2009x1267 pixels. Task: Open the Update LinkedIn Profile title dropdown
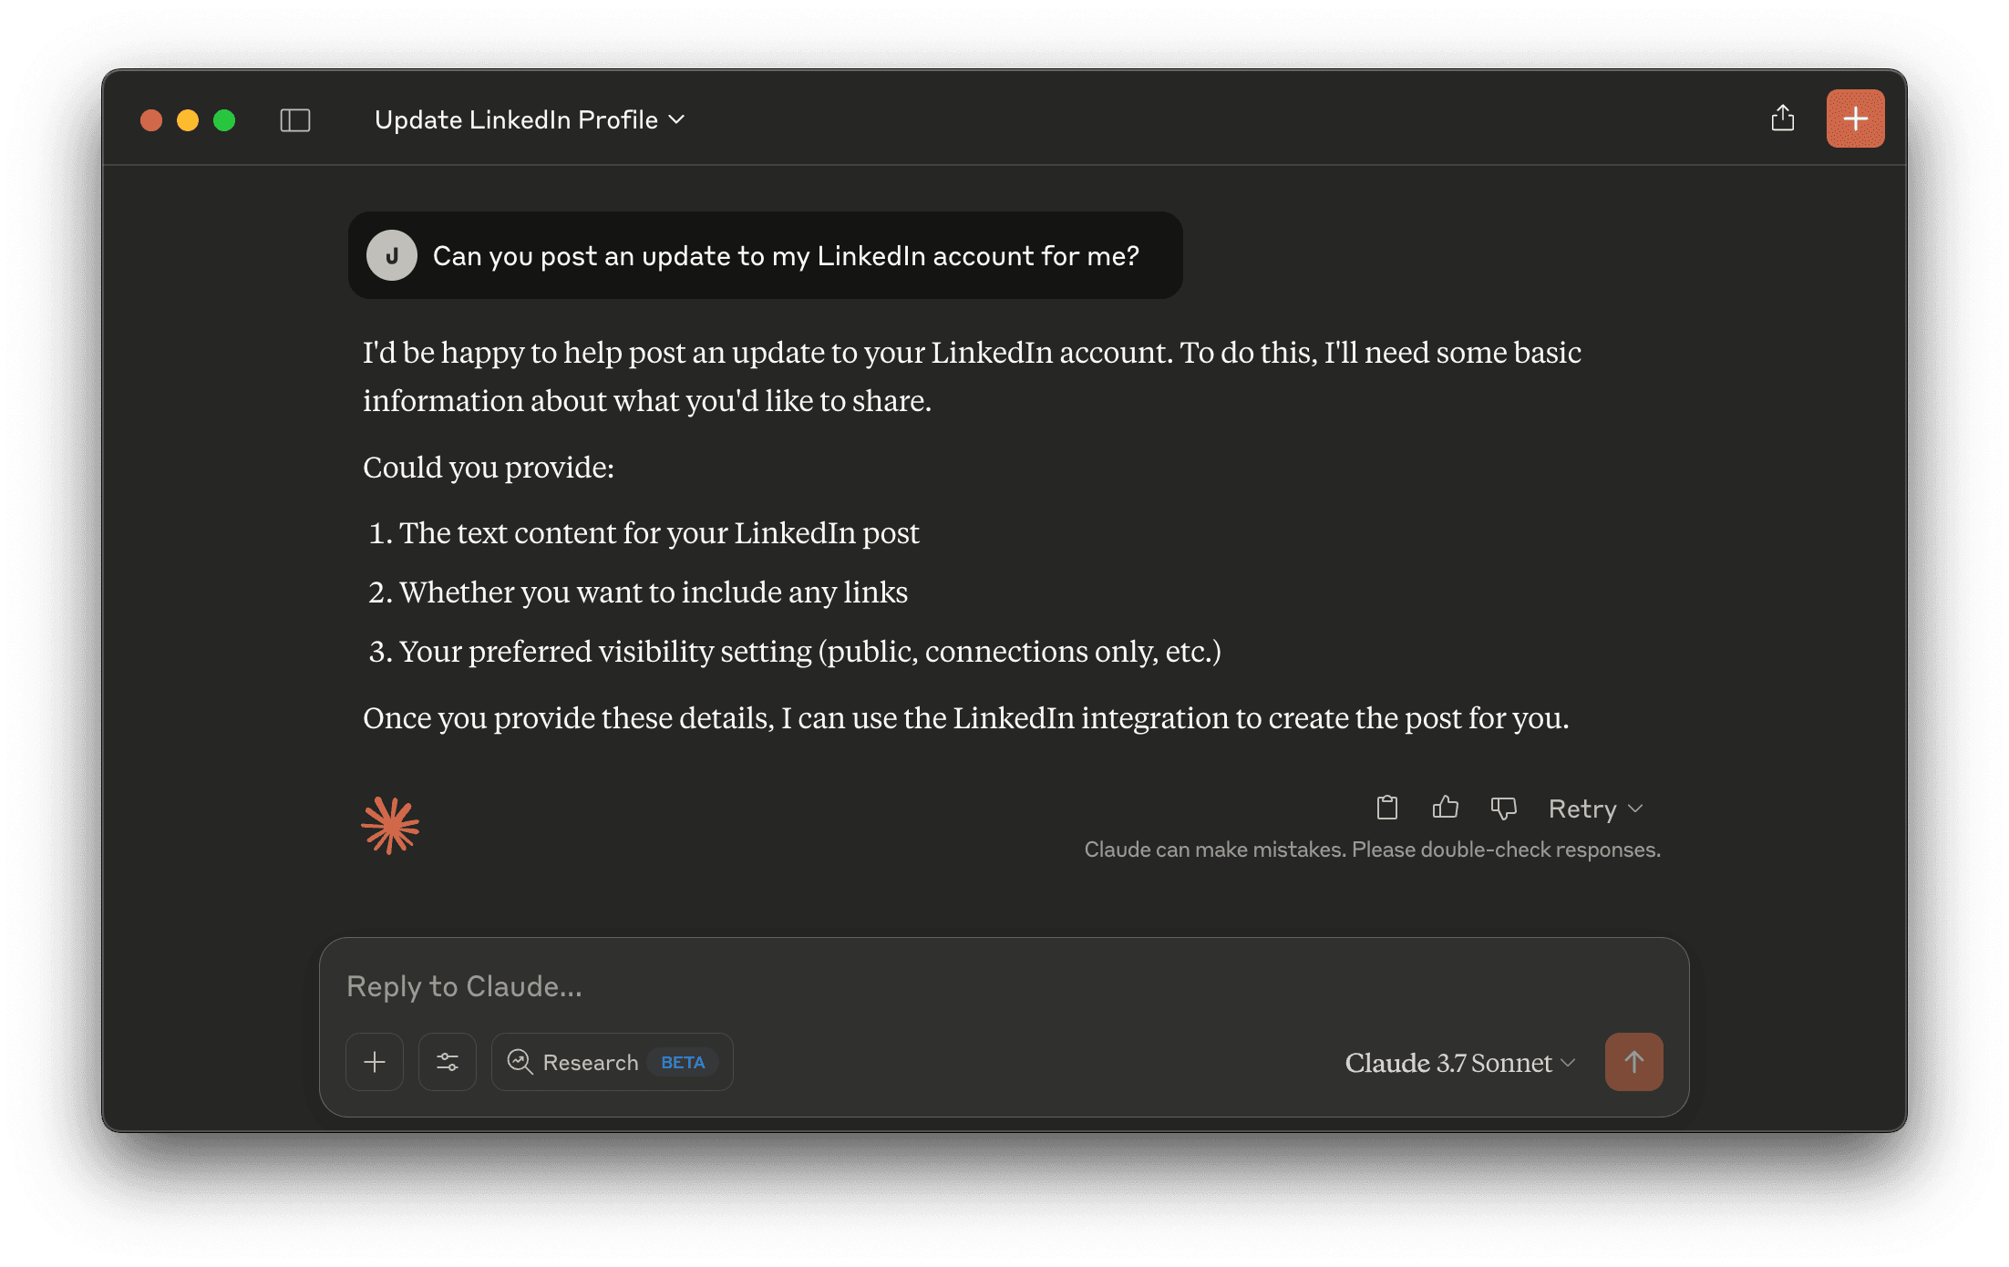pos(529,120)
